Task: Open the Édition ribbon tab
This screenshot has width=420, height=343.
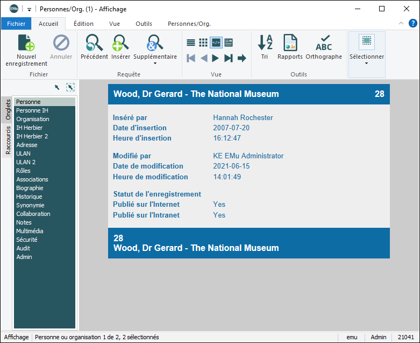Action: coord(83,24)
